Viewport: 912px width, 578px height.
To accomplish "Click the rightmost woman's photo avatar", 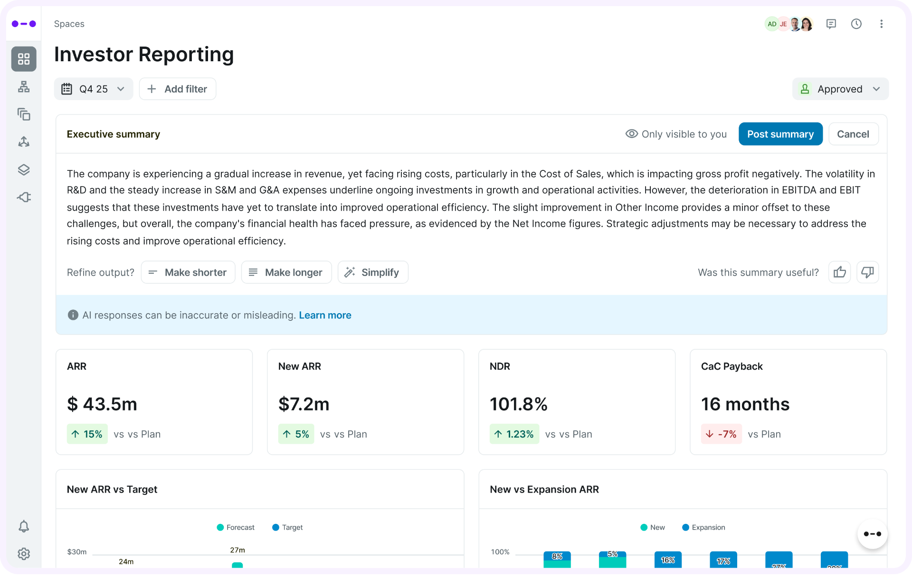I will coord(807,24).
